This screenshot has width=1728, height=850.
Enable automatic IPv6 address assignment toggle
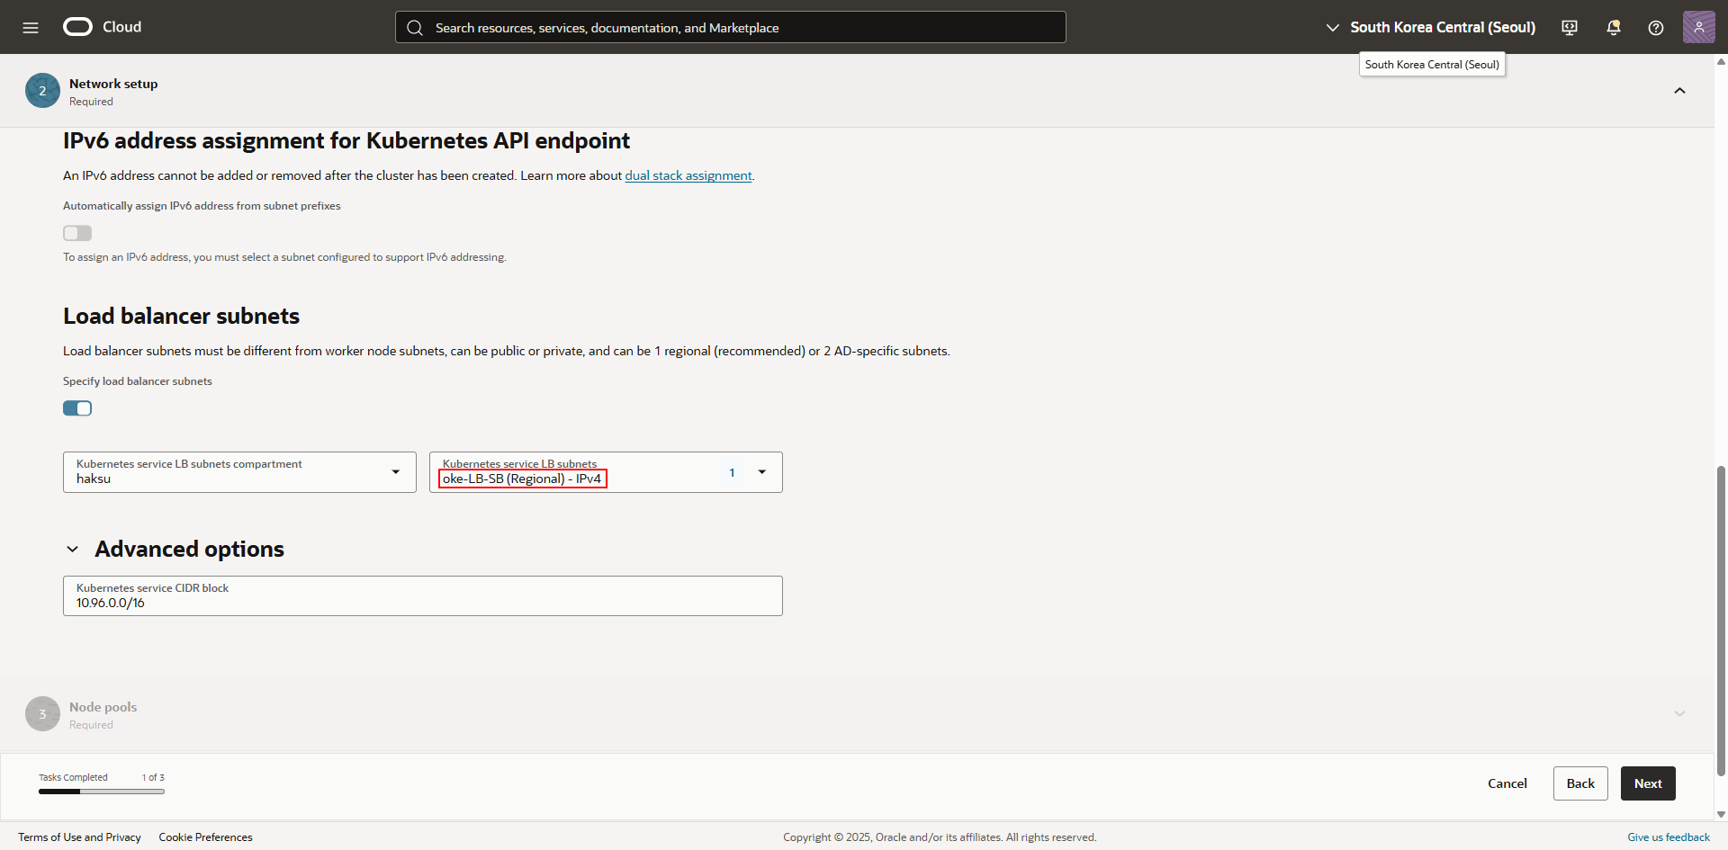[77, 233]
